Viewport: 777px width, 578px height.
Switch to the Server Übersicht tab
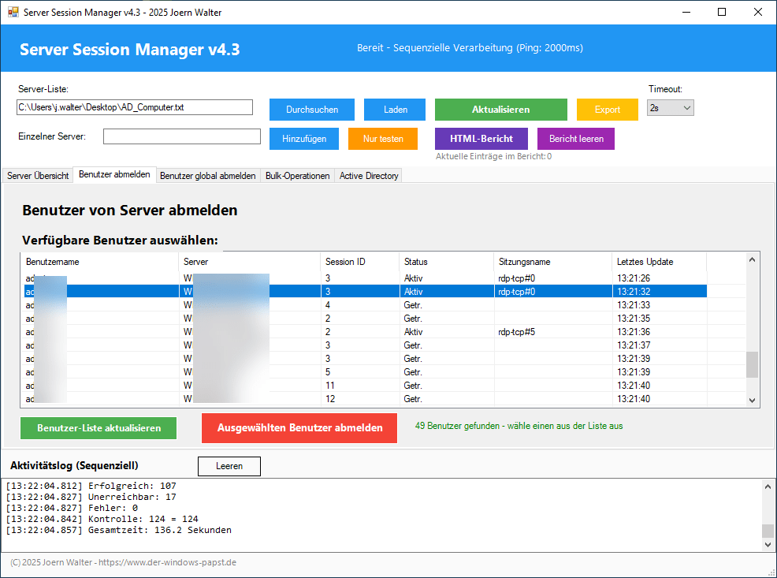[x=38, y=176]
